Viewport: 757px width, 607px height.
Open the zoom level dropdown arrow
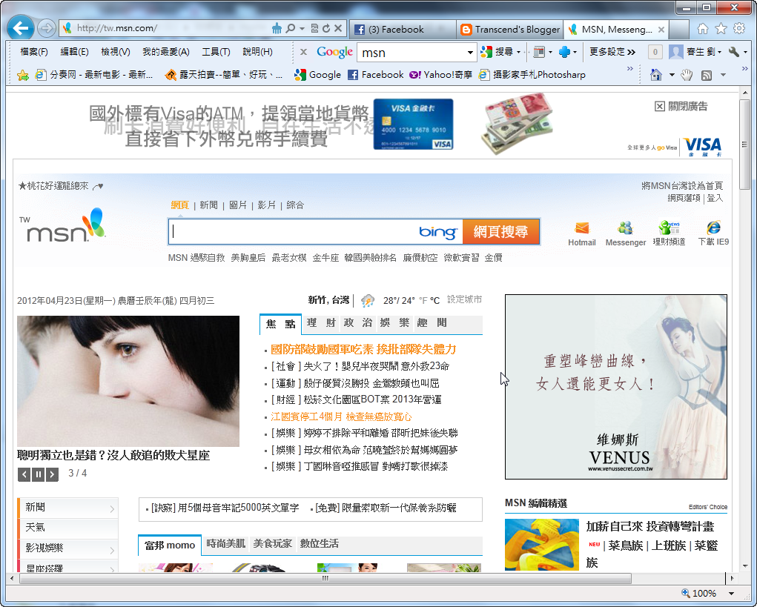(x=731, y=594)
